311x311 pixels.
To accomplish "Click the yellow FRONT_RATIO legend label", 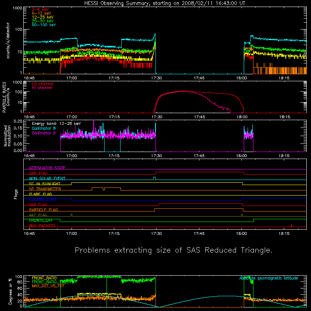I will tap(44, 278).
